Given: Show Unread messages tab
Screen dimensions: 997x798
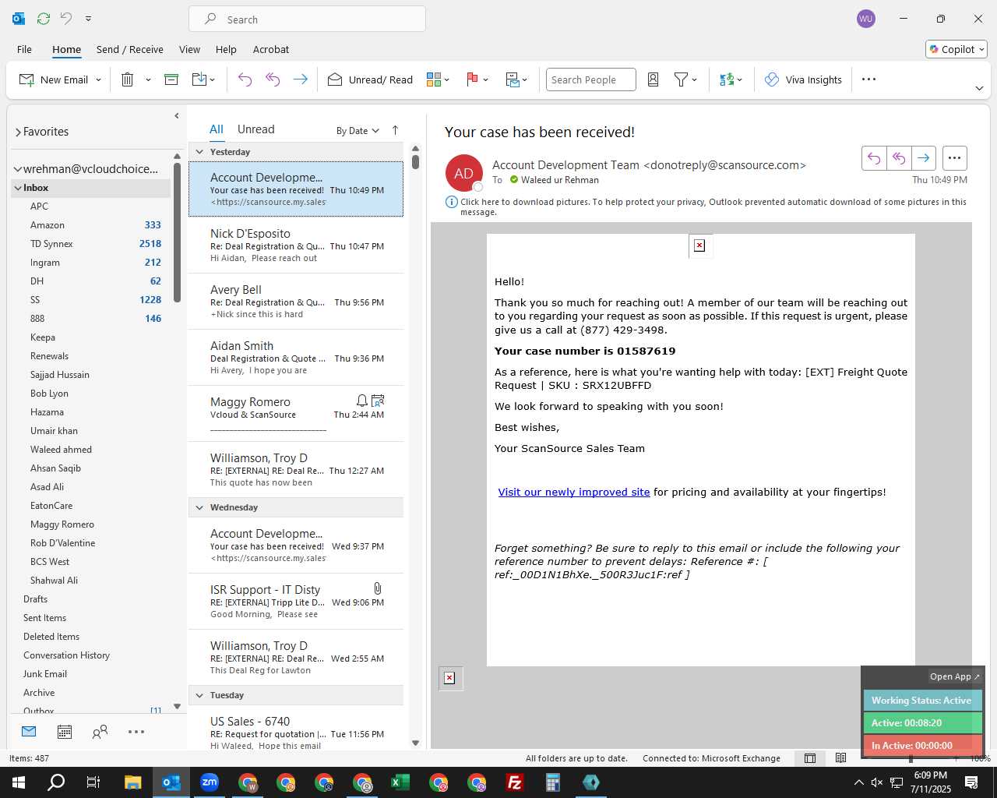Looking at the screenshot, I should pyautogui.click(x=256, y=129).
